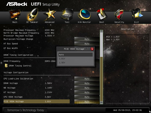The image size is (151, 113).
Task: Select the HT Bus Width label
Action: (x=11, y=48)
